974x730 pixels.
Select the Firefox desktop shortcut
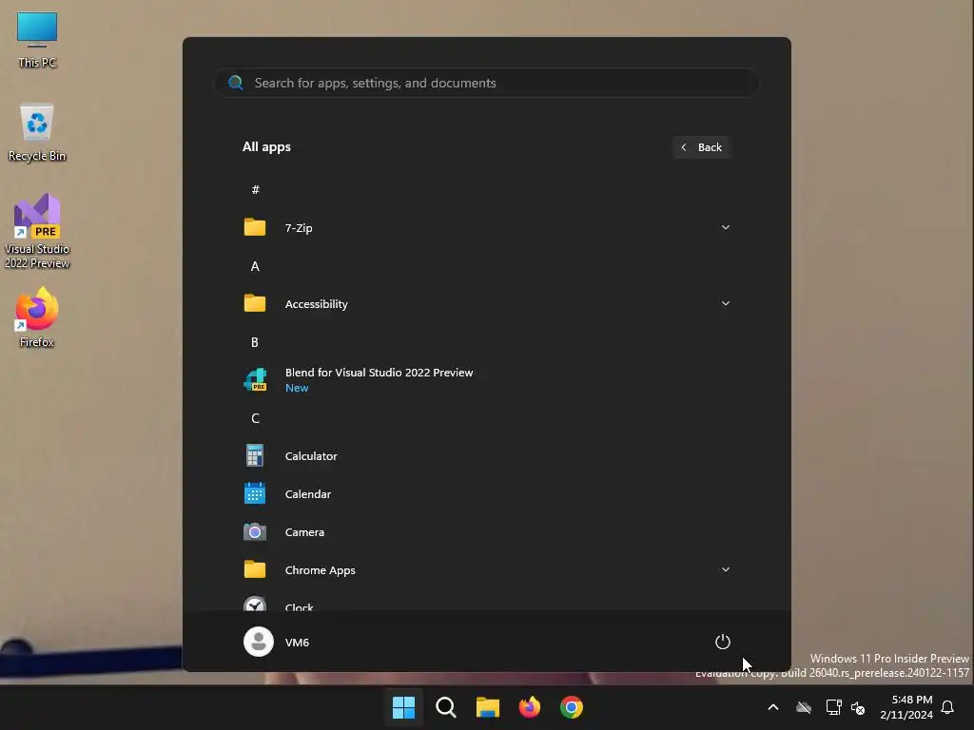[37, 317]
